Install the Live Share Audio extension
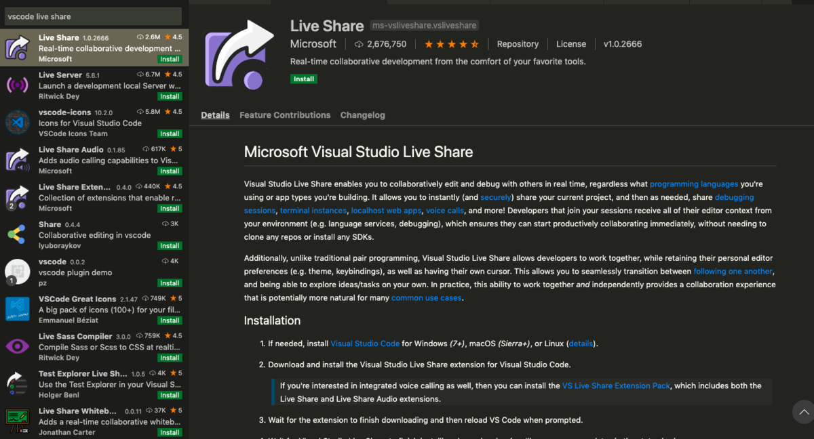 (x=170, y=171)
